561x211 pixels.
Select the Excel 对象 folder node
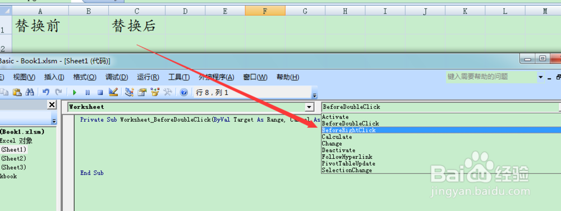[16, 140]
